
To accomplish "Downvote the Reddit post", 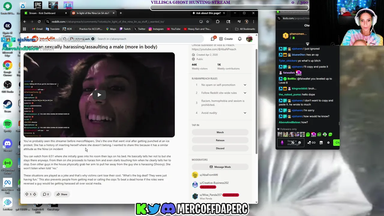I will click(34, 194).
